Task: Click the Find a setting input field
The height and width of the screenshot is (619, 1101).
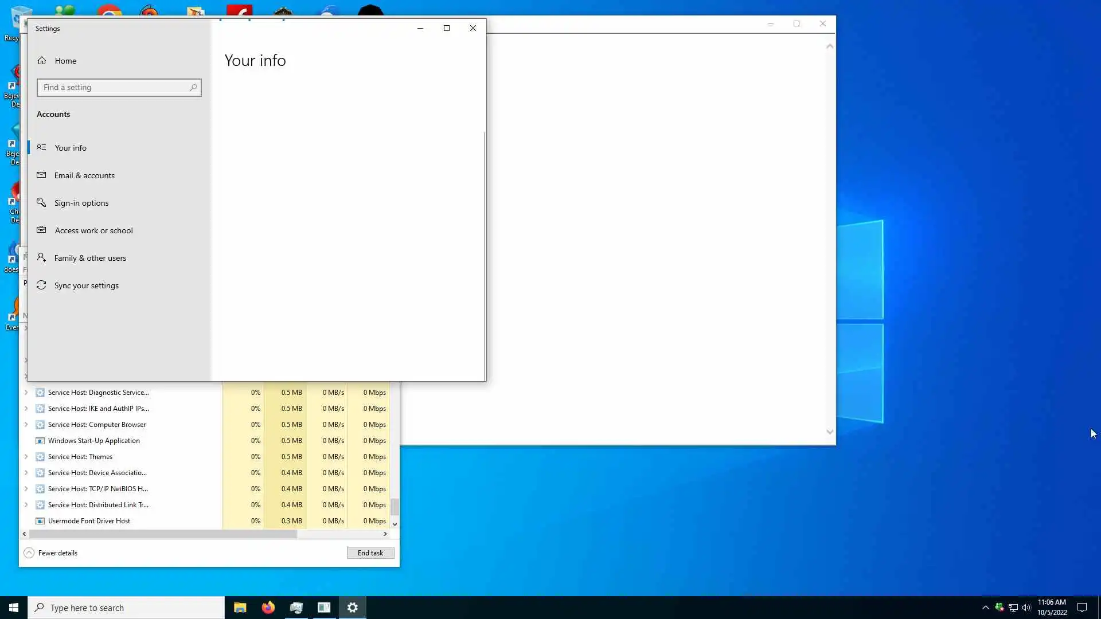Action: click(114, 88)
